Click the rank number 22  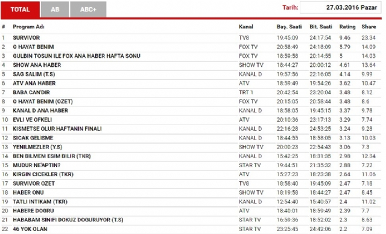pyautogui.click(x=5, y=229)
